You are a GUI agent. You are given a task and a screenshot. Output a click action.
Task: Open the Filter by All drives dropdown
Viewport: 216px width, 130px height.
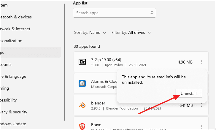(131, 33)
